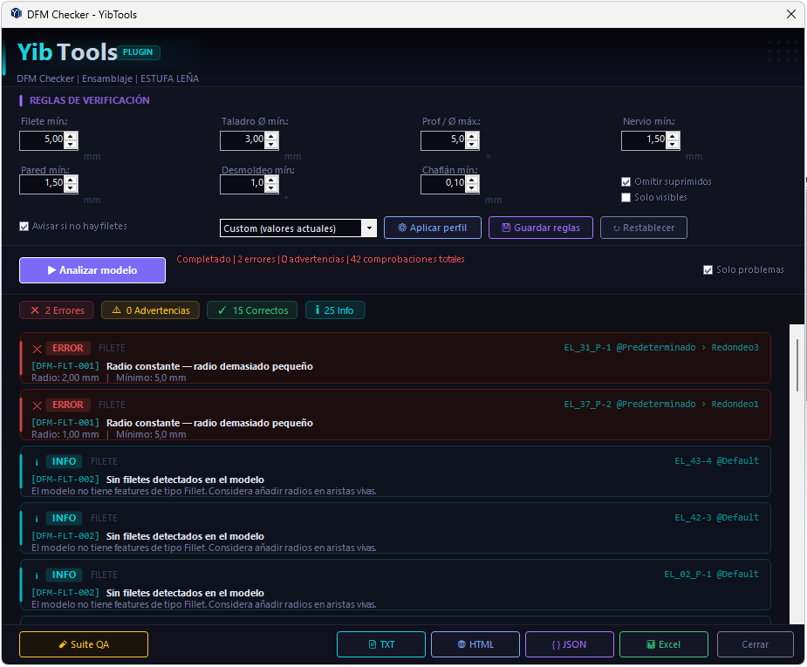Select the Redondeo1 error entry path
Viewport: 807px width, 667px height.
coord(661,405)
